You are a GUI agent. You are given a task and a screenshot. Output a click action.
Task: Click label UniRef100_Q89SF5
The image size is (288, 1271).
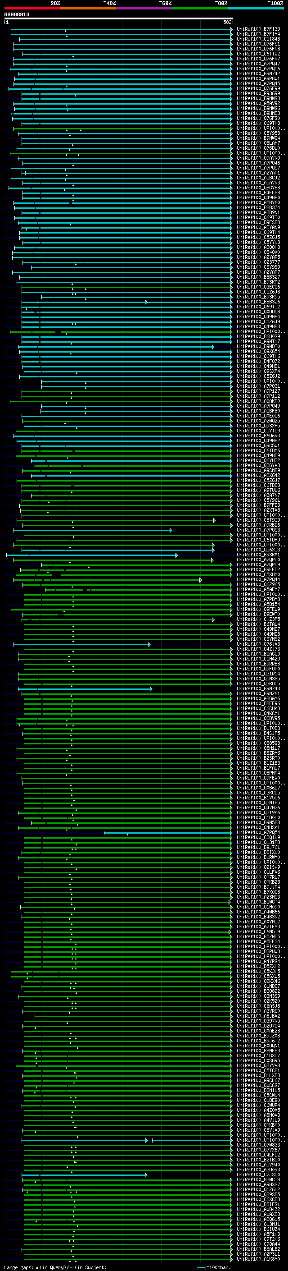click(x=258, y=1194)
